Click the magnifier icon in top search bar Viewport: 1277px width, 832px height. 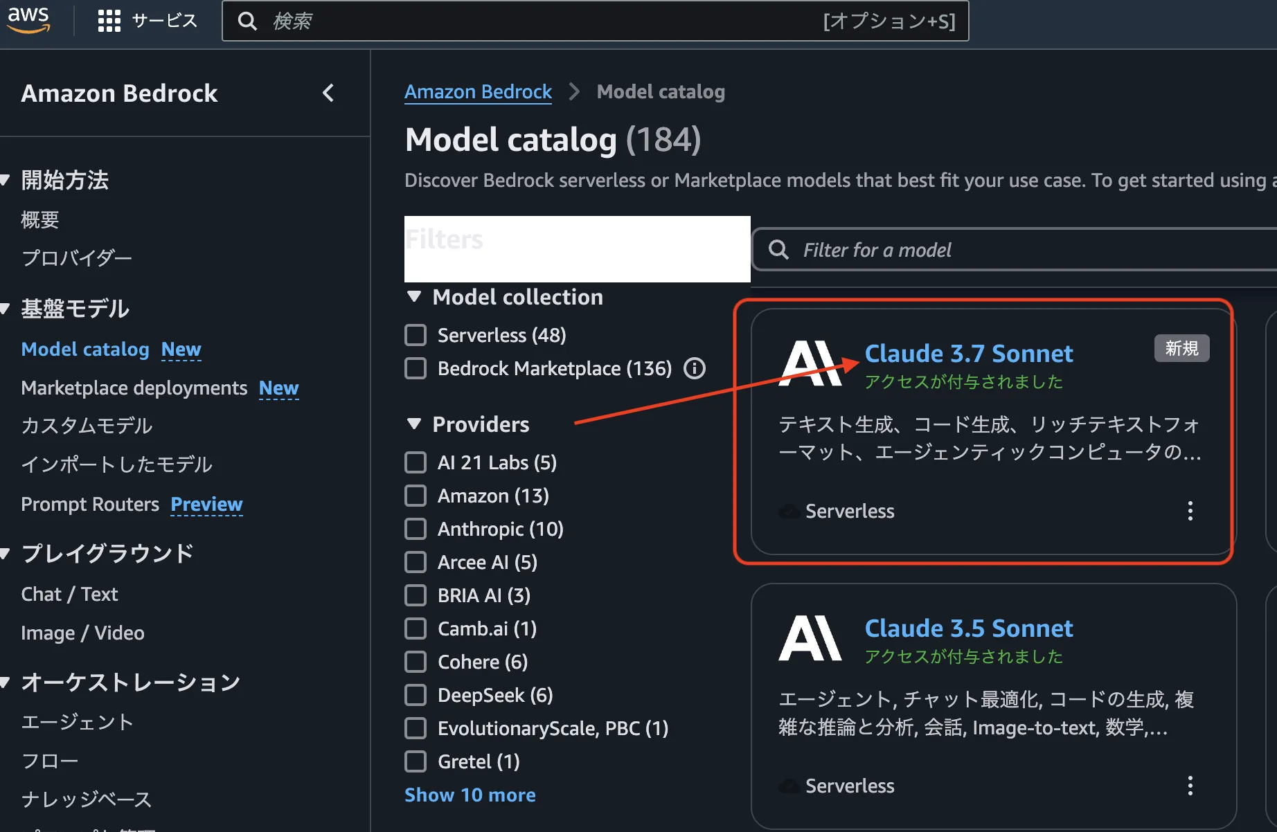point(247,21)
